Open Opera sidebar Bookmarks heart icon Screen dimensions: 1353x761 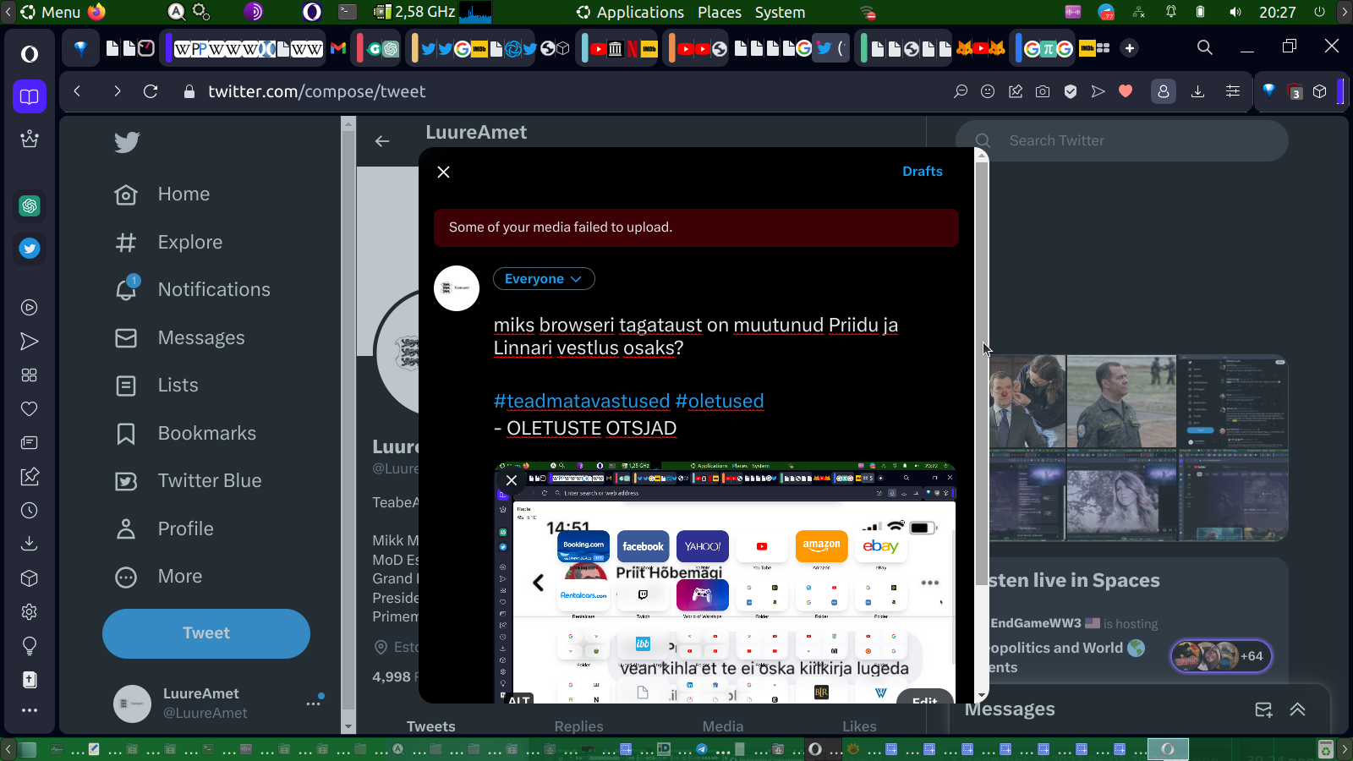pos(30,409)
